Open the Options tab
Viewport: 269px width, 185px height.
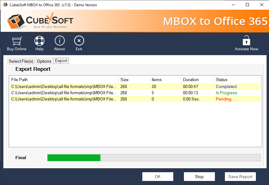point(44,61)
